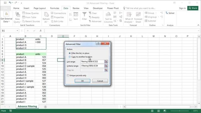Click Edit Links in Connections group
The height and width of the screenshot is (113, 201).
(57, 21)
